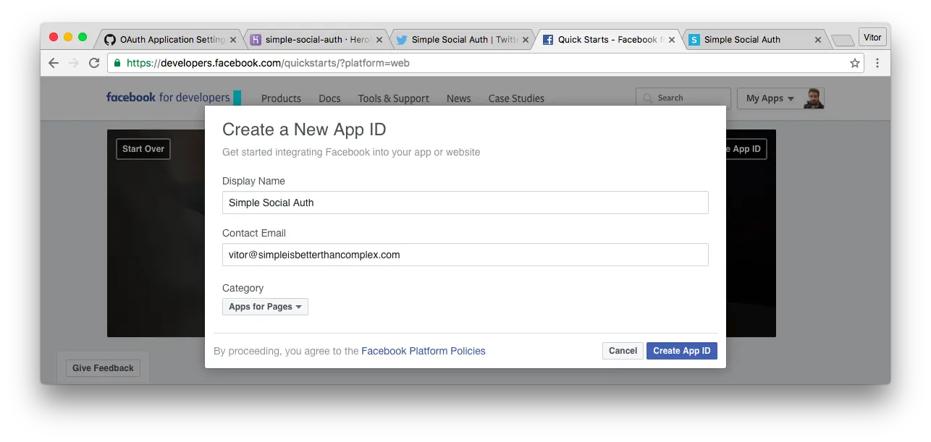Click the Heroku icon on the simple-social-auth tab

click(x=256, y=40)
